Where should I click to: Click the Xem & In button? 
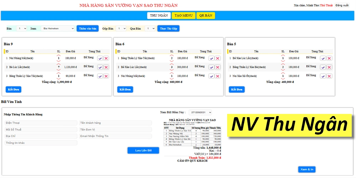[x=307, y=169]
